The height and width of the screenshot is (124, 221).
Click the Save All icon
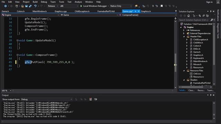pyautogui.click(x=30, y=6)
